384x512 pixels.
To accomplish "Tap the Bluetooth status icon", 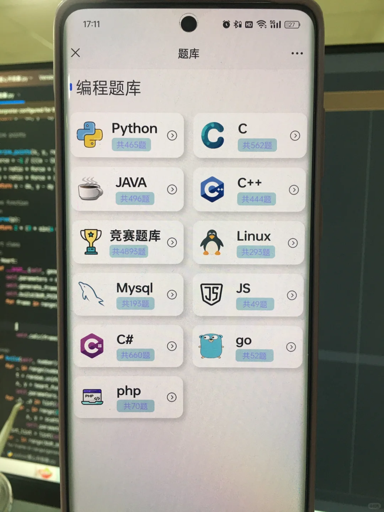I will (238, 24).
